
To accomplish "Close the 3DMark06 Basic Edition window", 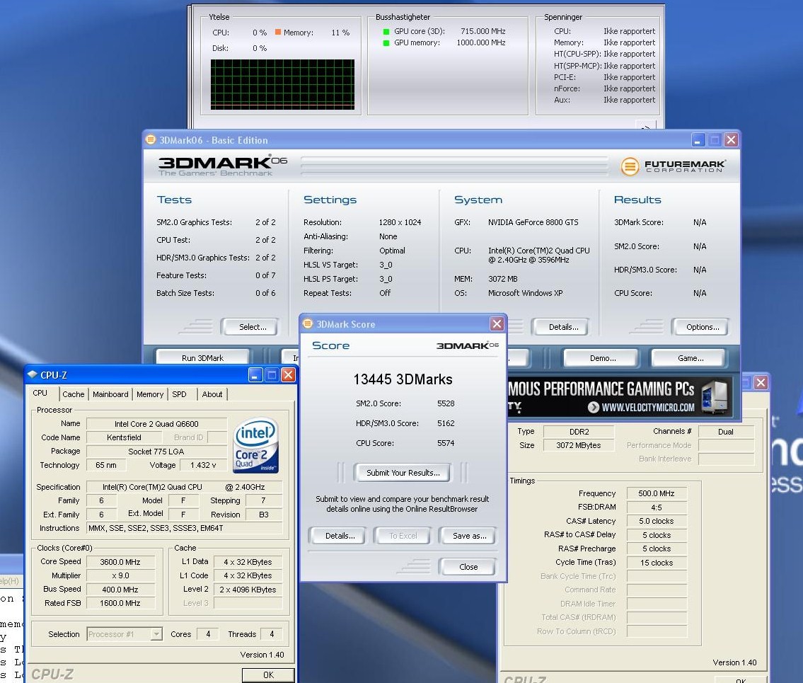I will 731,139.
